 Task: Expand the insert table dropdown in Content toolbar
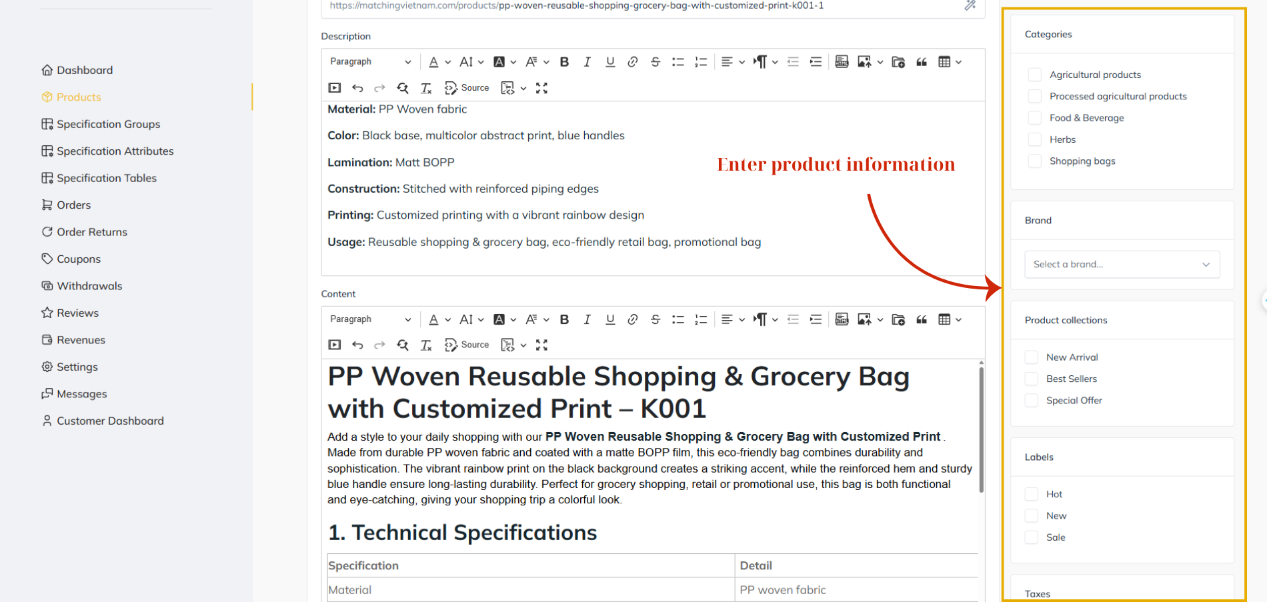click(958, 319)
